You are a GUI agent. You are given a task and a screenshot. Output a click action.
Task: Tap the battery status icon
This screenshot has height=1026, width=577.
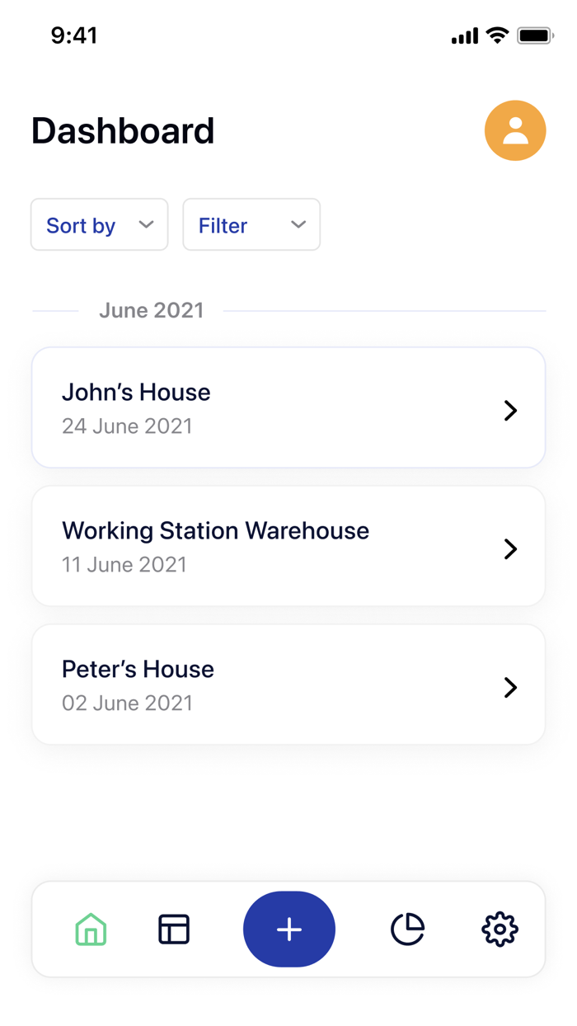click(535, 35)
